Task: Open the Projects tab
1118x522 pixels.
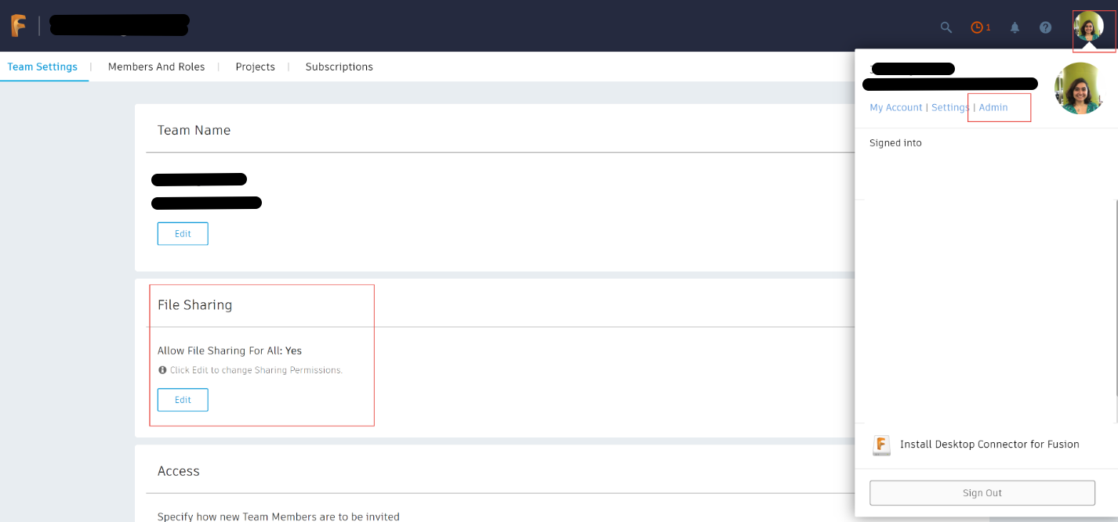Action: click(x=255, y=67)
